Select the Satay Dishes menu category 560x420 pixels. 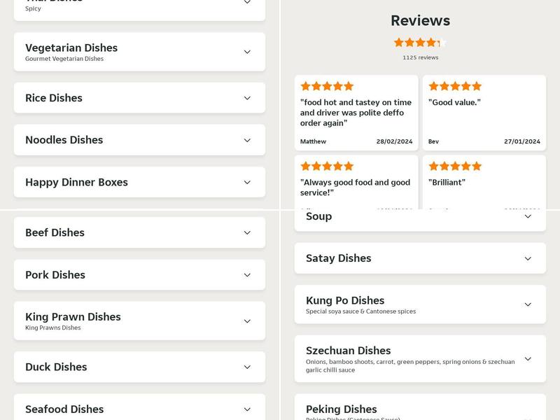point(420,258)
